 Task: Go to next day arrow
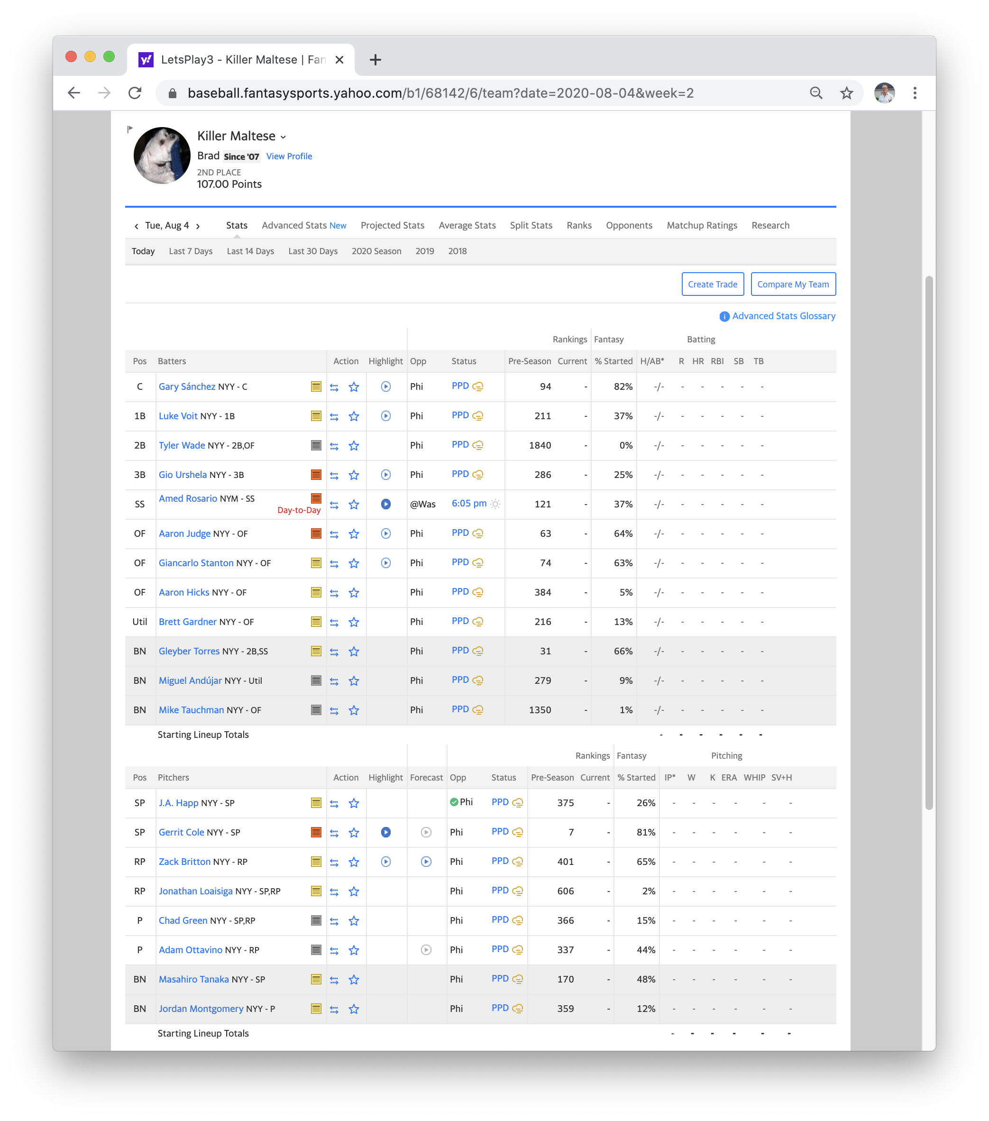(x=198, y=226)
